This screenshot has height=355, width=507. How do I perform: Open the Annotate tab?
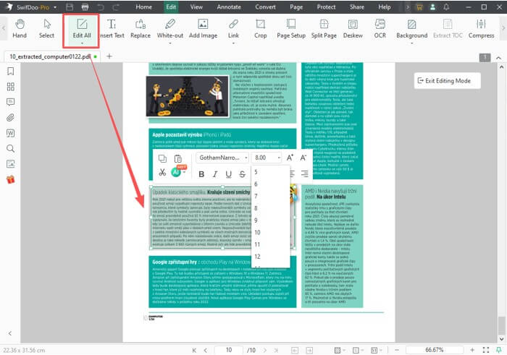[x=229, y=7]
